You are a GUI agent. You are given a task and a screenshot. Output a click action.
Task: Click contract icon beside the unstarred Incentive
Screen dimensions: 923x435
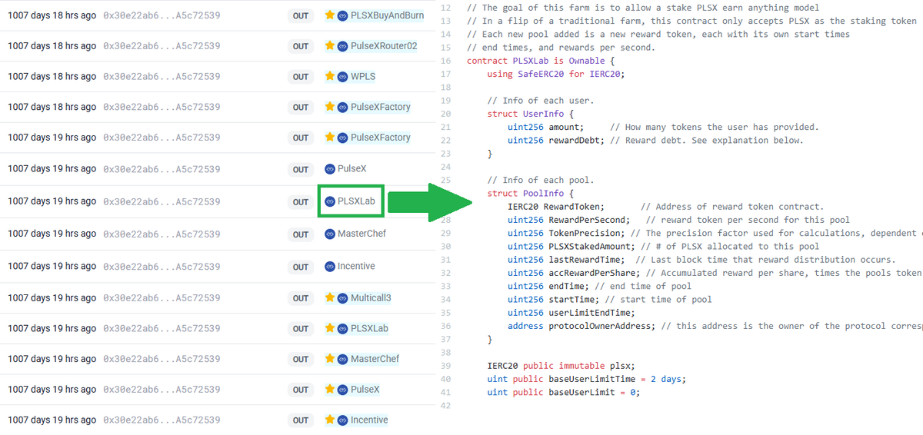point(330,266)
